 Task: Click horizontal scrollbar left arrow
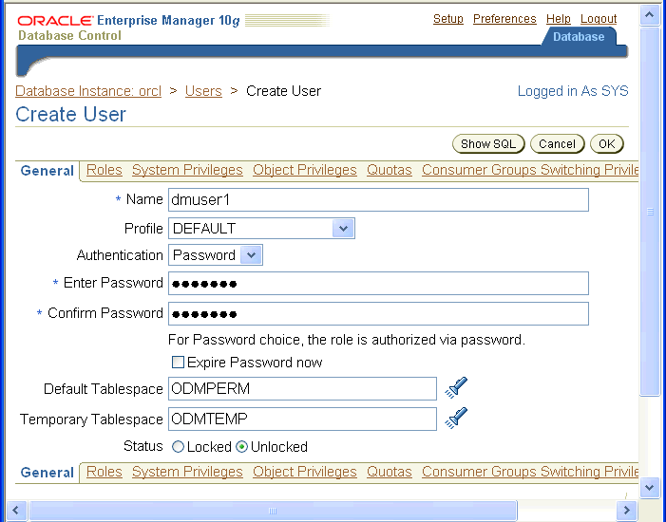click(x=17, y=511)
